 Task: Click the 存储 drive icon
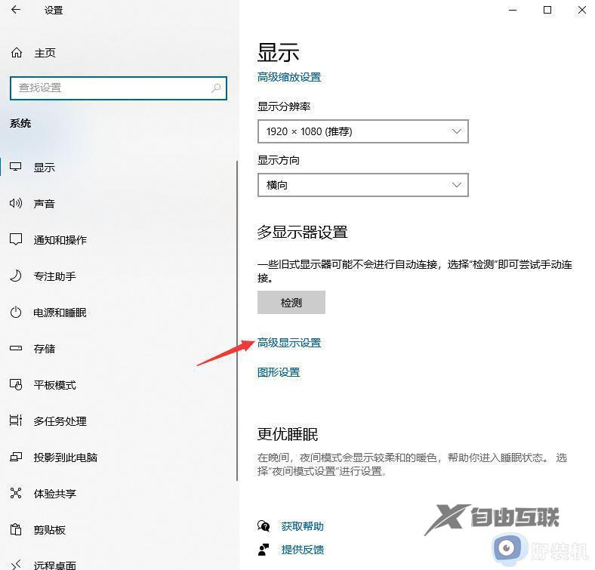[16, 349]
